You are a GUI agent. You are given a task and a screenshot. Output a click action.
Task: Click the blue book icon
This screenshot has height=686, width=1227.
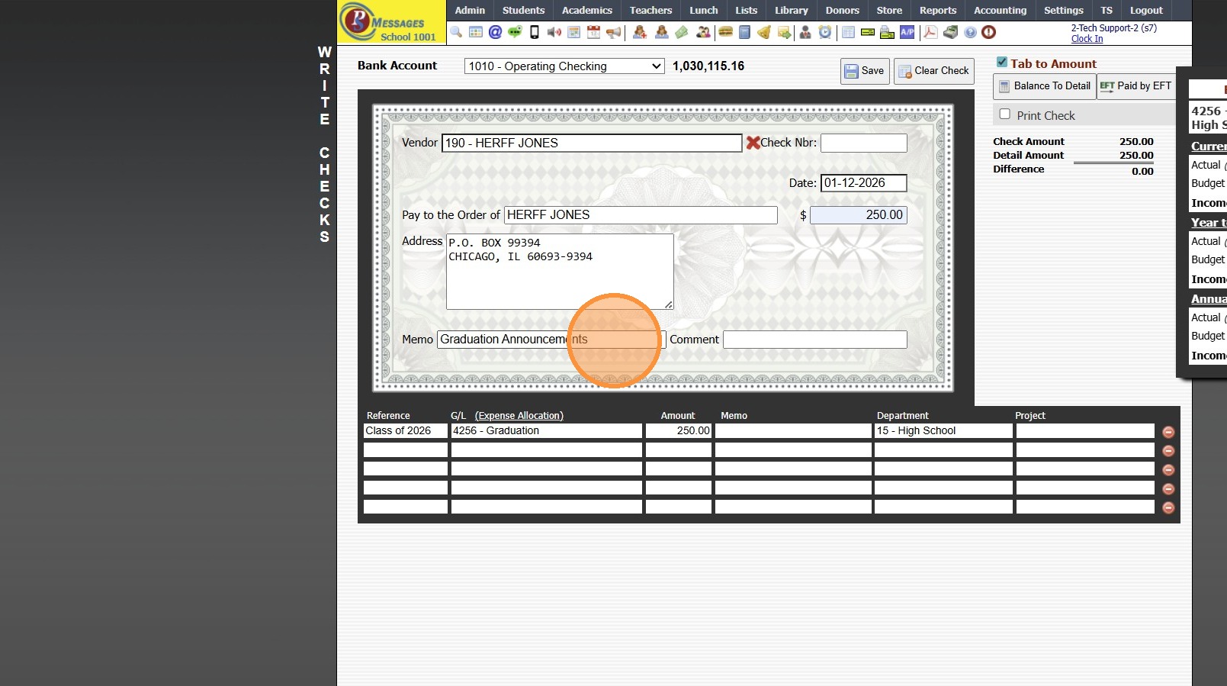tap(745, 32)
